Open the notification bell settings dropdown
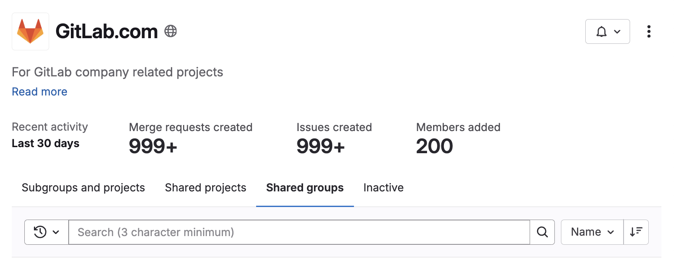Screen dimensions: 674x263 607,32
